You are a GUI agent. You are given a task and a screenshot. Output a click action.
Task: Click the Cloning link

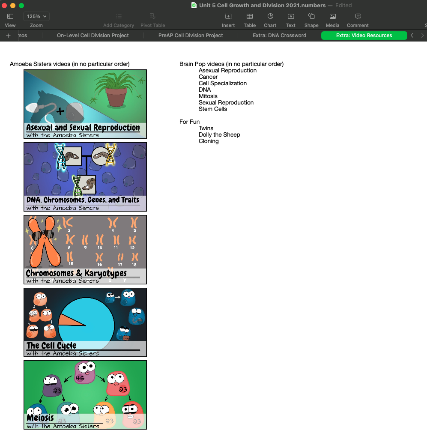coord(209,141)
